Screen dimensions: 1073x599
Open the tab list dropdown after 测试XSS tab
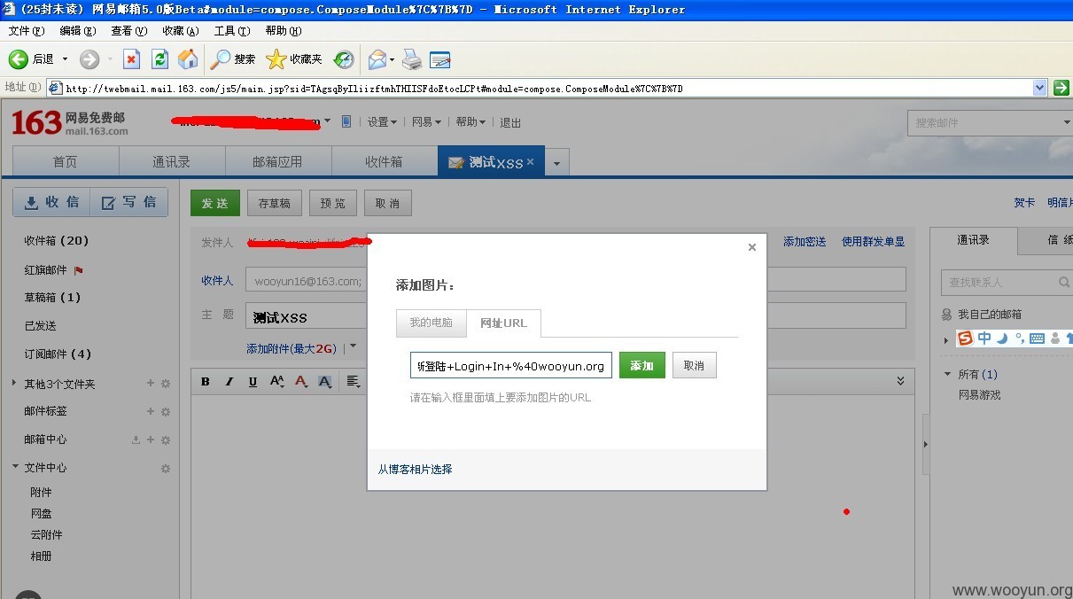click(x=556, y=163)
